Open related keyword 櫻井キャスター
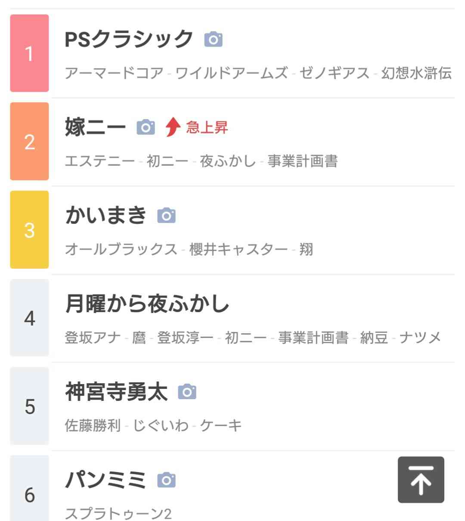Viewport: 465px width, 521px height. pos(239,249)
